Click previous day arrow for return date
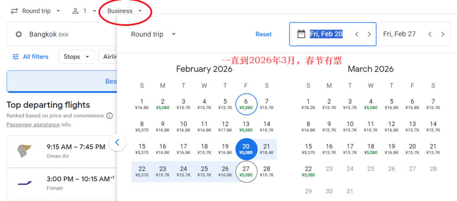457x201 pixels. pyautogui.click(x=430, y=34)
